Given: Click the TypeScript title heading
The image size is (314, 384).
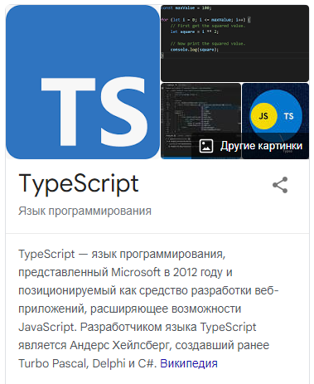Looking at the screenshot, I should 79,184.
